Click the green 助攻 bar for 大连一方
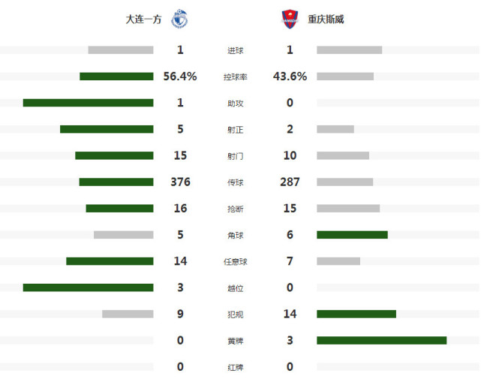Image resolution: width=481 pixels, height=382 pixels. click(x=89, y=103)
